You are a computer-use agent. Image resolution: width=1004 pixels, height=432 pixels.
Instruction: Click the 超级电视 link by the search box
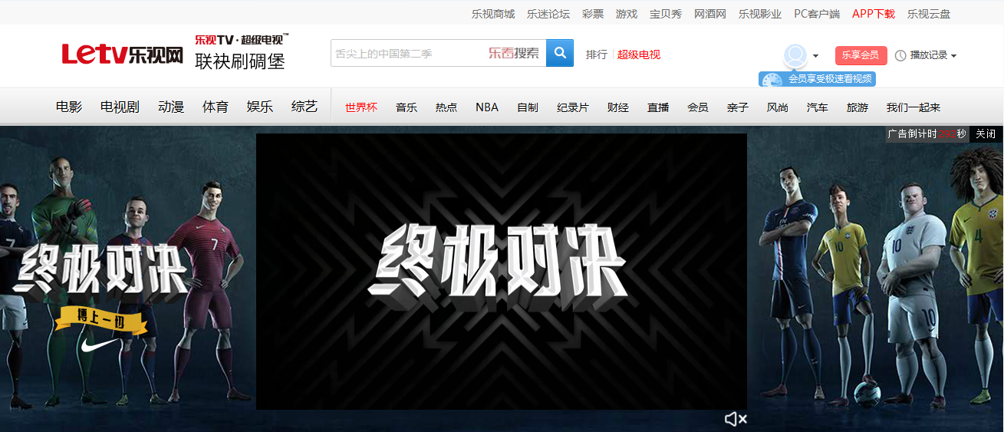(x=639, y=54)
